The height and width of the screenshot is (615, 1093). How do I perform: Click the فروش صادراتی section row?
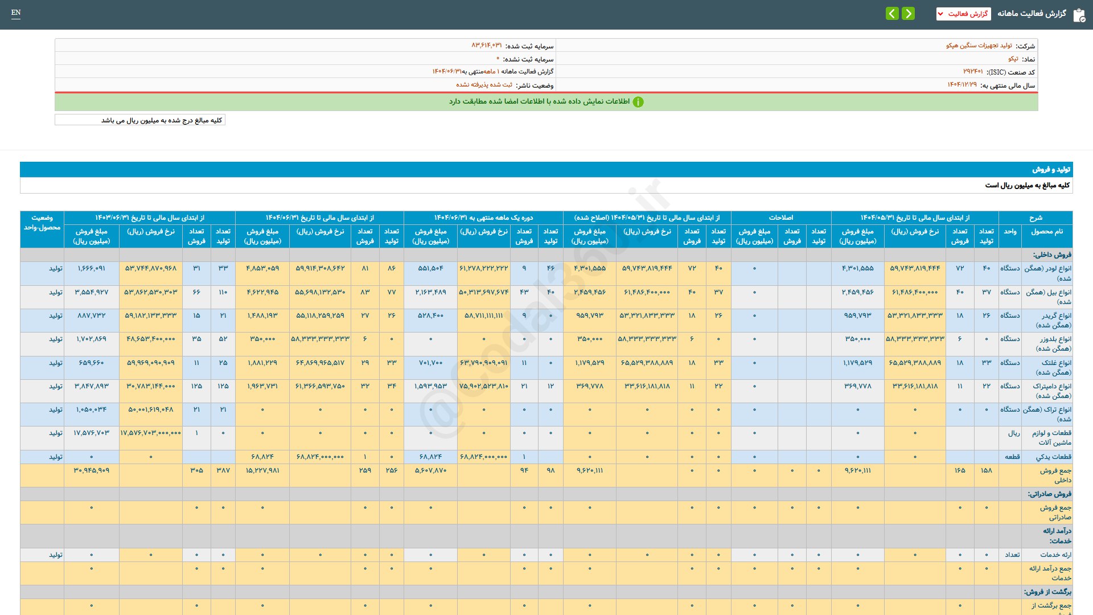point(1049,494)
